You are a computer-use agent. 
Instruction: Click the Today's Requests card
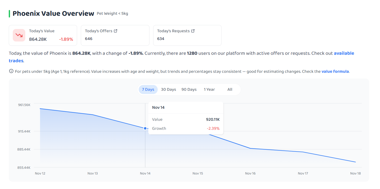187,35
